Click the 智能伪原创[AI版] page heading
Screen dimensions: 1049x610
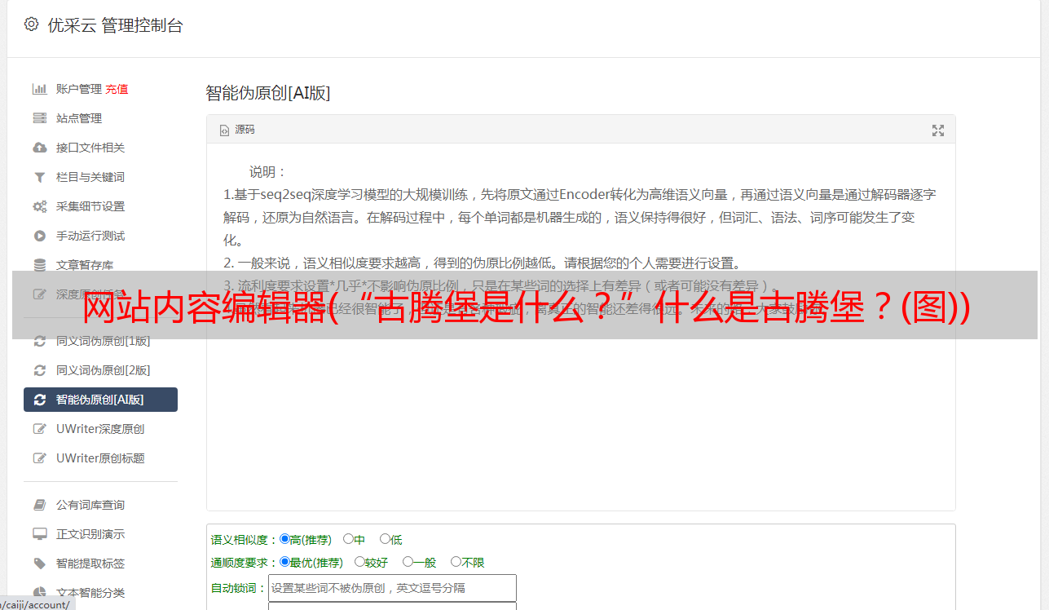click(x=267, y=93)
